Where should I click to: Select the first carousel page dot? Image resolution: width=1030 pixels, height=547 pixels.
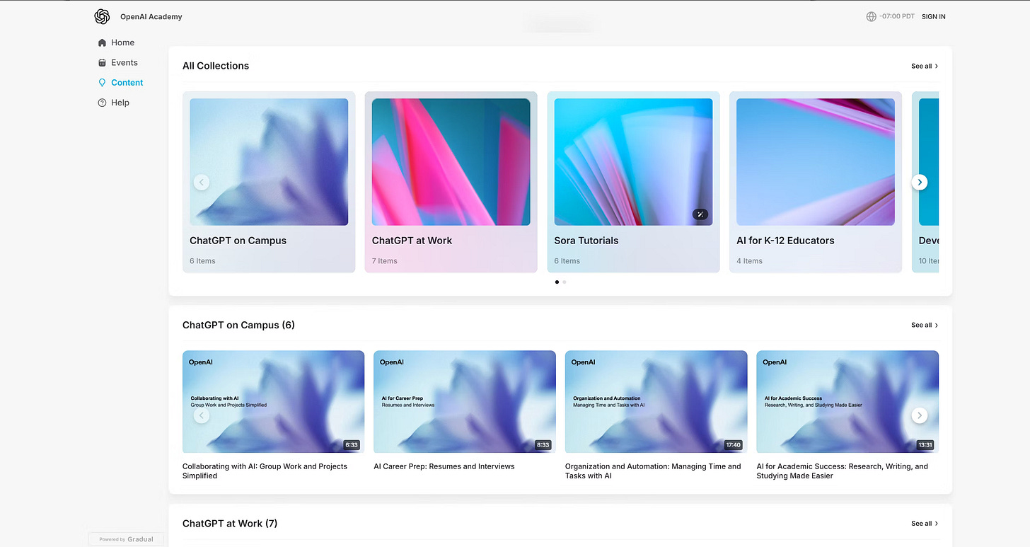pos(557,282)
